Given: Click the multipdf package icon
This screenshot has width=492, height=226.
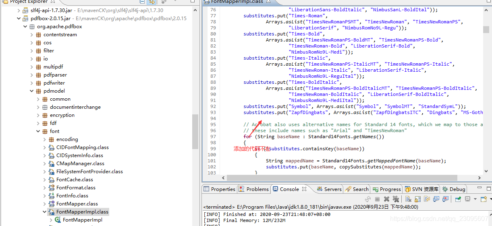Looking at the screenshot, I should click(39, 67).
